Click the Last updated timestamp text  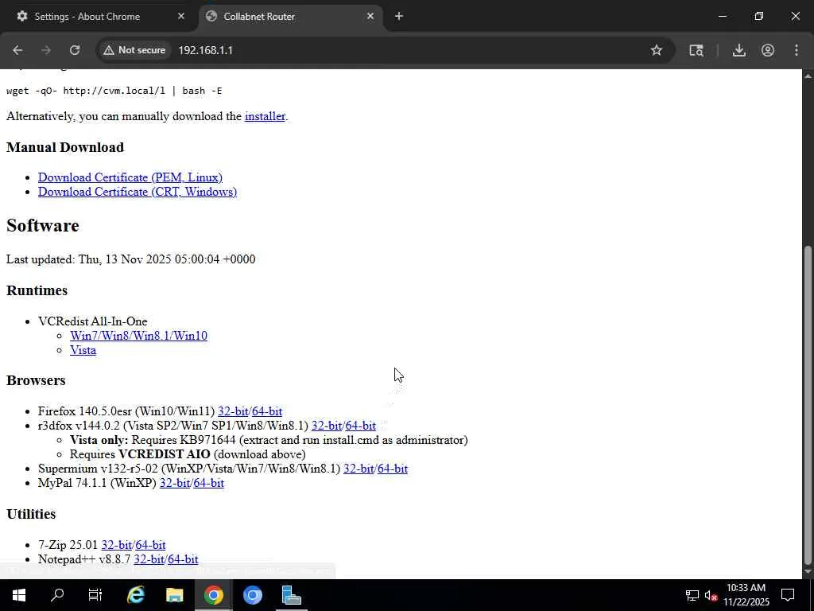[131, 259]
